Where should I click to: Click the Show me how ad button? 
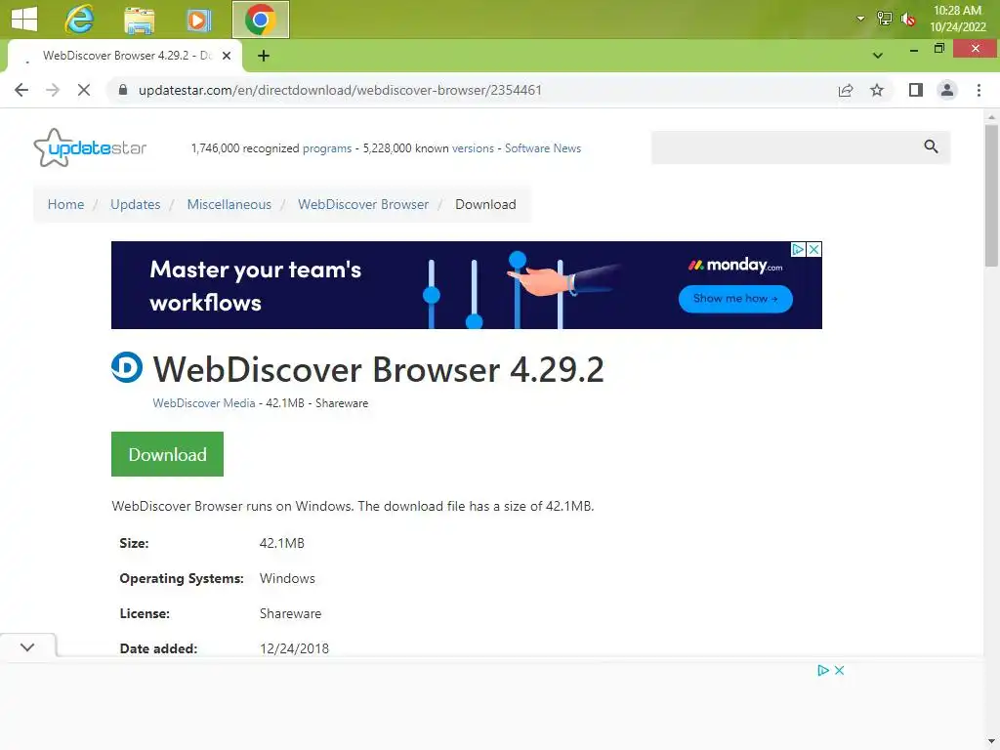735,299
